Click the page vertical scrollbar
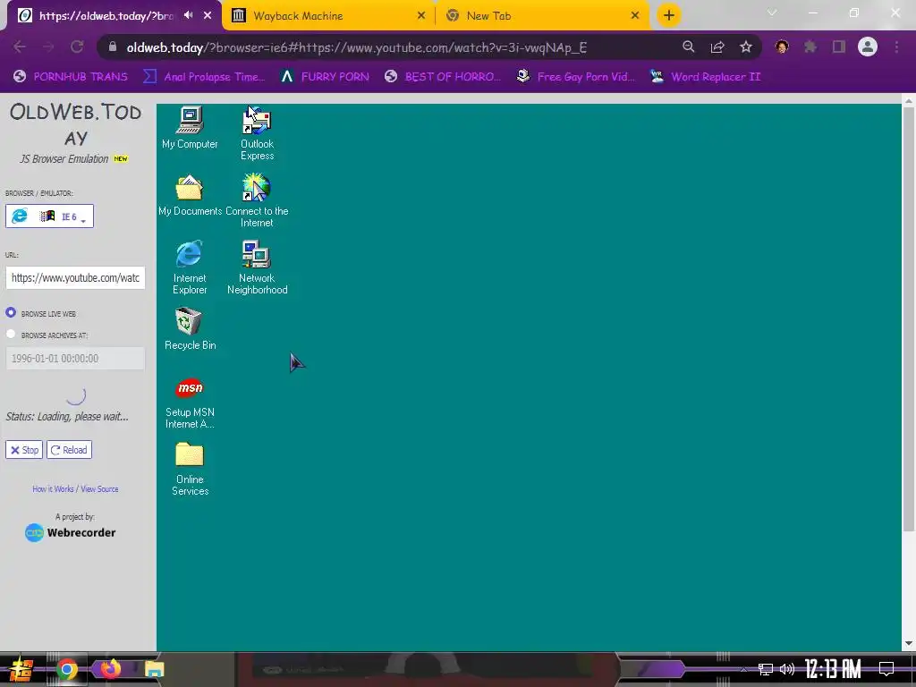Image resolution: width=916 pixels, height=687 pixels. 909,320
